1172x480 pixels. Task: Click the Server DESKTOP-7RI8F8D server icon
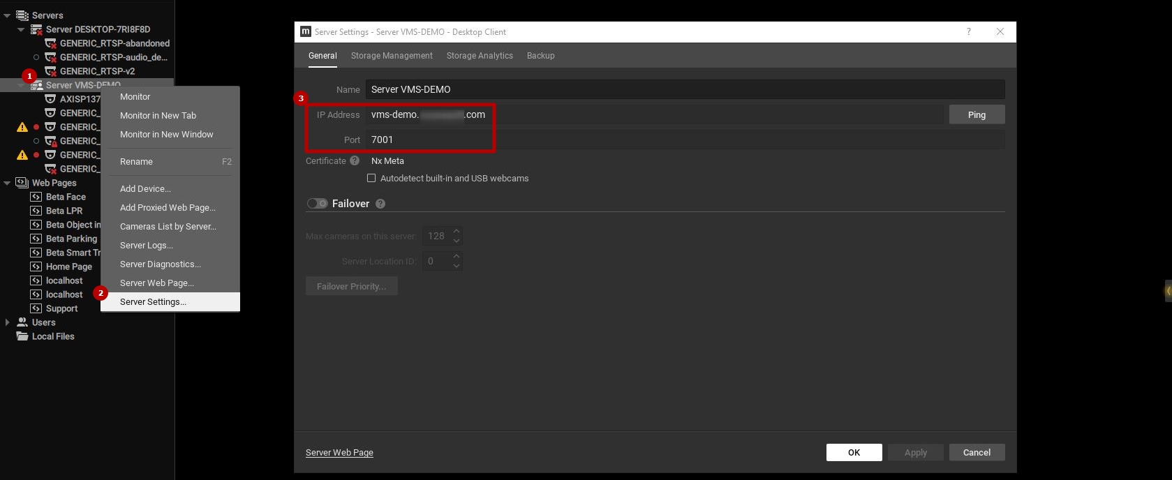[x=36, y=29]
